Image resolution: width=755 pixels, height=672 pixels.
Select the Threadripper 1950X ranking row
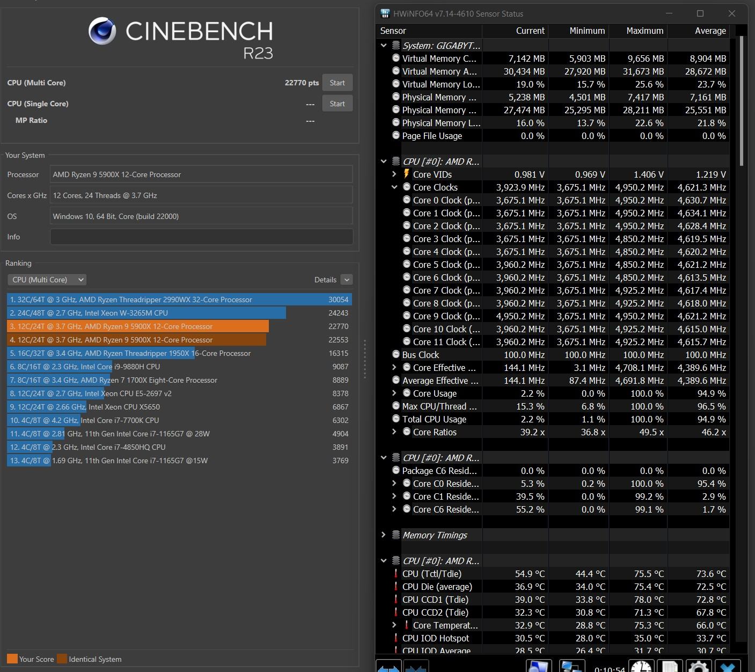point(179,353)
